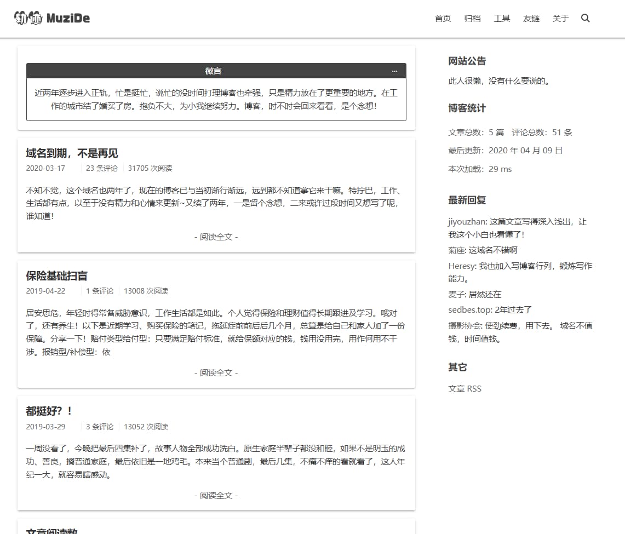Navigate to the 首页 menu item
Screen dimensions: 625x534
pyautogui.click(x=442, y=18)
